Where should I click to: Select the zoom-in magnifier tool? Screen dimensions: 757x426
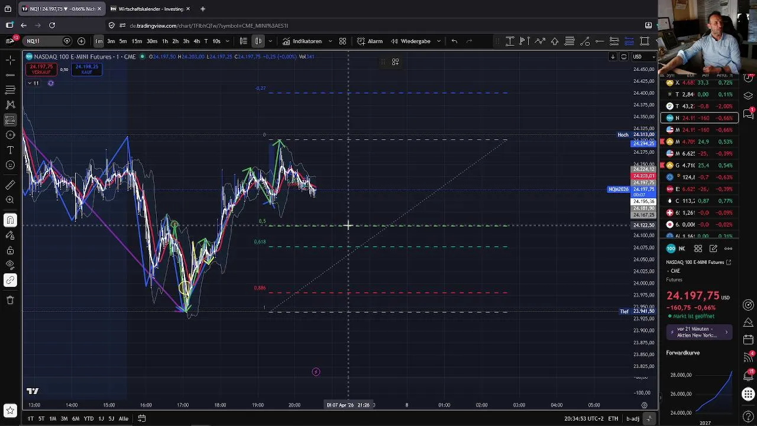(10, 200)
